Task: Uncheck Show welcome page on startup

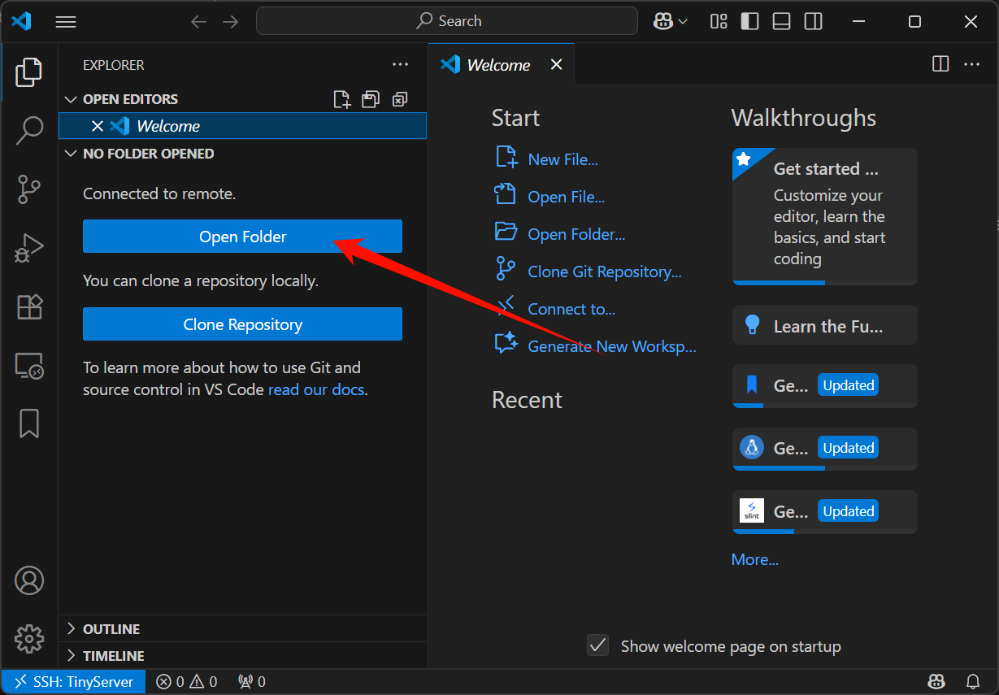Action: coord(598,645)
